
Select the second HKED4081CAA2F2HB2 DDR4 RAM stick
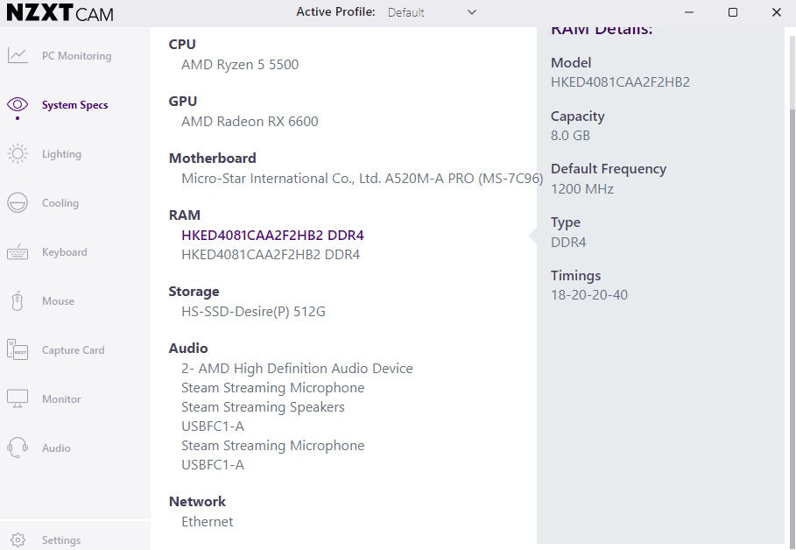click(x=271, y=255)
